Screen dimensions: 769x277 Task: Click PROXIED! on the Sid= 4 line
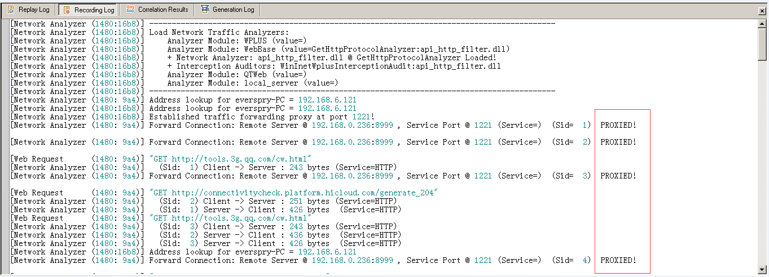(618, 260)
